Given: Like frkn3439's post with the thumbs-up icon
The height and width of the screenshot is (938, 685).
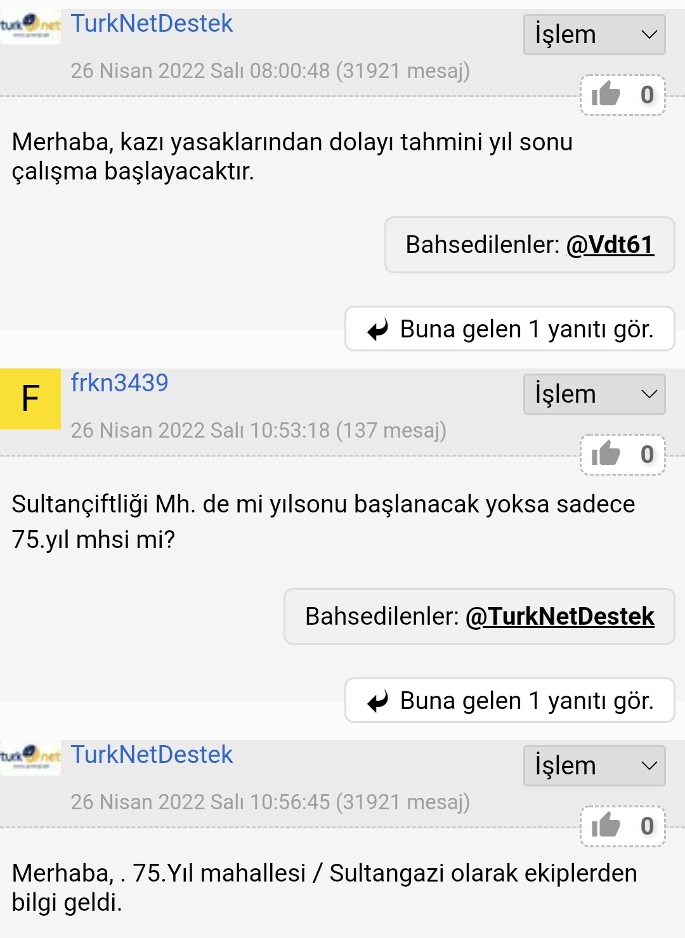Looking at the screenshot, I should [x=606, y=454].
